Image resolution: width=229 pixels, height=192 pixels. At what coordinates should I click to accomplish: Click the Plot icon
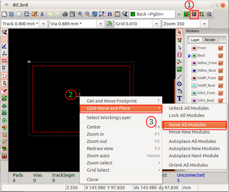coord(72,14)
